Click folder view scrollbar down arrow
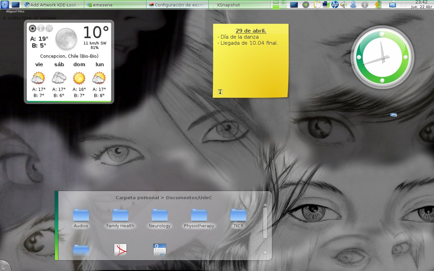 pos(265,253)
